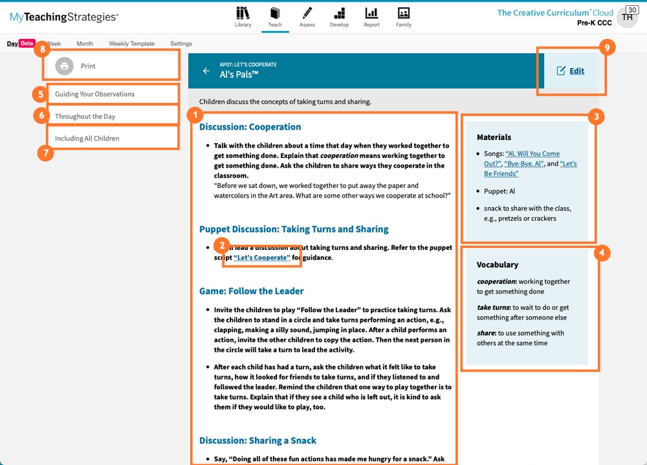The height and width of the screenshot is (465, 647).
Task: Click the back arrow beside Al's Pals
Action: point(206,71)
